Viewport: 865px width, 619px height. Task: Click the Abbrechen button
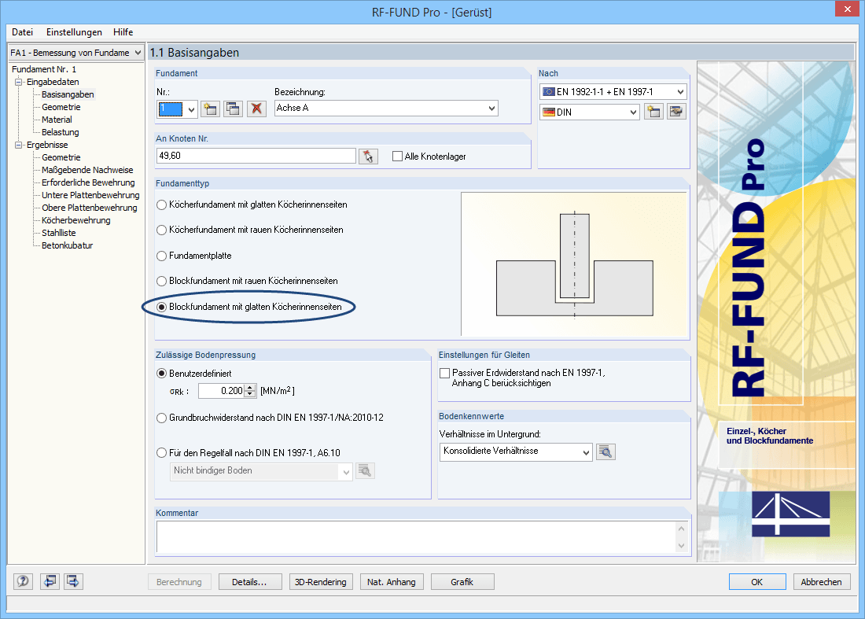pyautogui.click(x=822, y=582)
